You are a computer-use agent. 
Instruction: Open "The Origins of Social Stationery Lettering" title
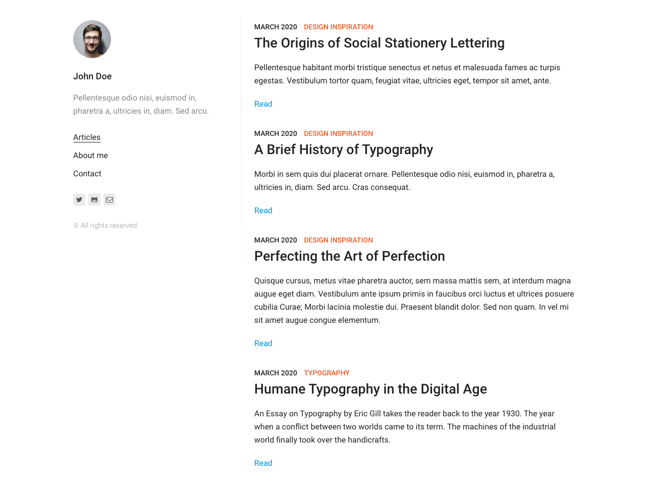coord(379,43)
